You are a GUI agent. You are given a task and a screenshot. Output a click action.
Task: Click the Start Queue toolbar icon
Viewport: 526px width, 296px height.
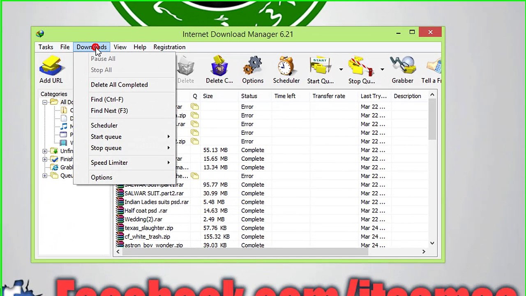[x=321, y=66]
